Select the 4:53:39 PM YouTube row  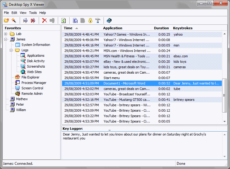[x=142, y=121]
